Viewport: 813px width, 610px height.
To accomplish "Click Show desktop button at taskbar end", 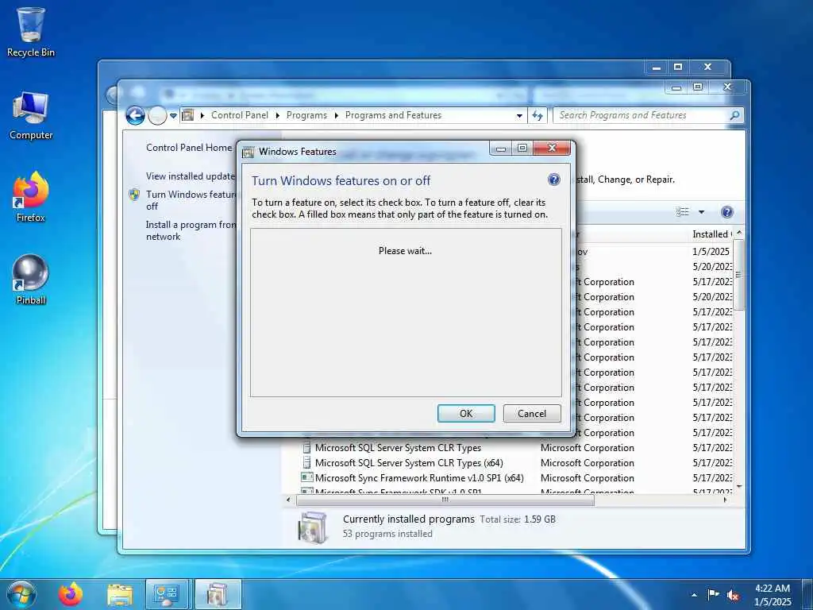I will tap(807, 595).
